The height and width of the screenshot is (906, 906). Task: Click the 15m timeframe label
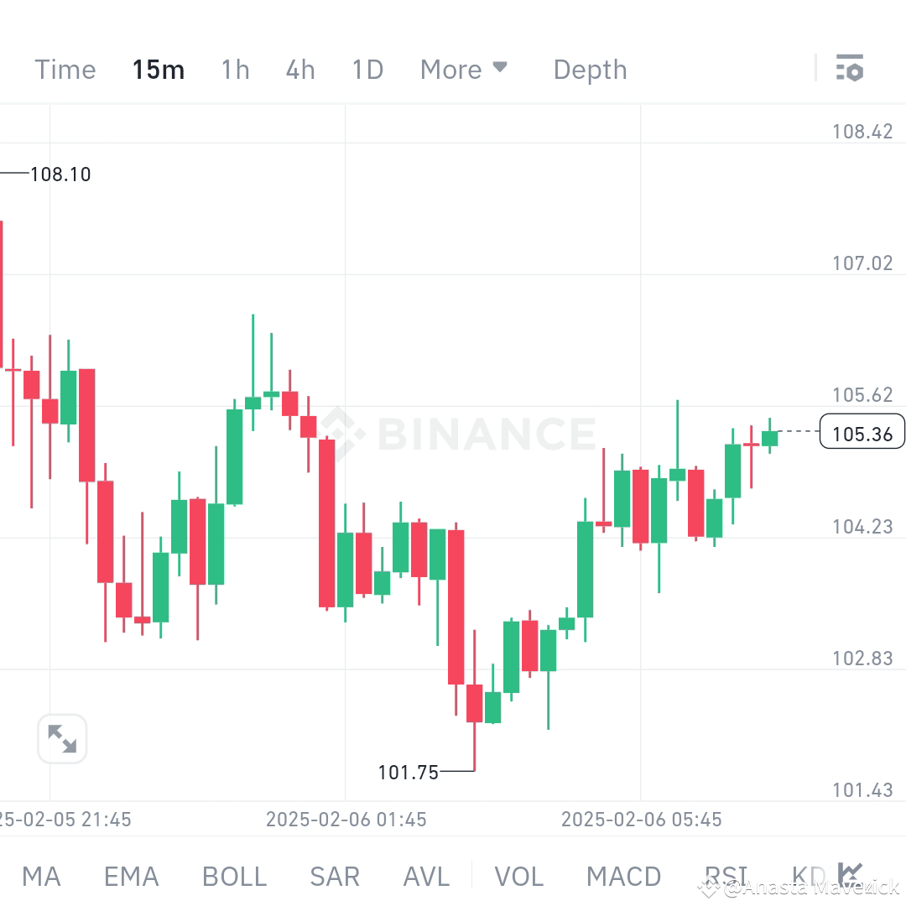pos(158,69)
